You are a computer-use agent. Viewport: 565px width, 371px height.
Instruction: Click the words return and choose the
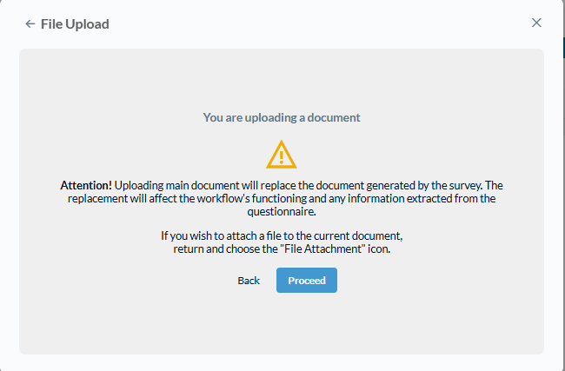(225, 248)
